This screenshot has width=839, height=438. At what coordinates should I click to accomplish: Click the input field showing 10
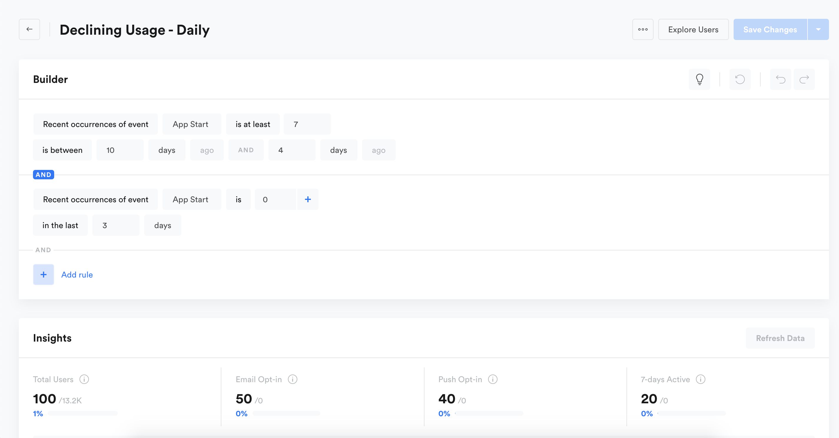tap(120, 150)
